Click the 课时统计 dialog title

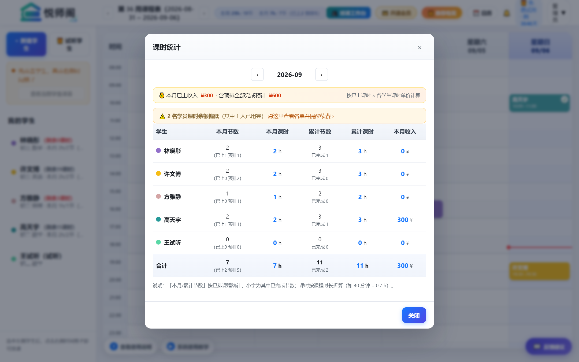(x=167, y=47)
